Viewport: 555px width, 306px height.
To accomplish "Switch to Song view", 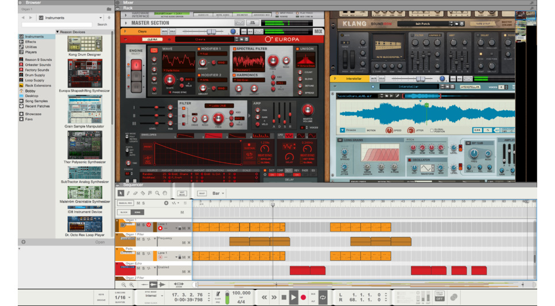I will [x=137, y=212].
